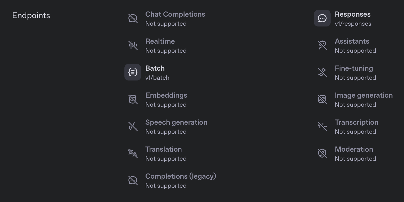Screen dimensions: 404x202
Task: Click the crossed-out Embeddings database icon
Action: (133, 99)
